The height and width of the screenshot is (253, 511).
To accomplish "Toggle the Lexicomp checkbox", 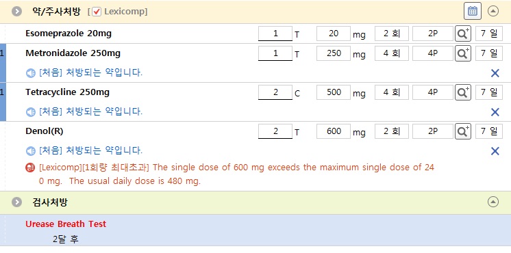I will pyautogui.click(x=97, y=12).
